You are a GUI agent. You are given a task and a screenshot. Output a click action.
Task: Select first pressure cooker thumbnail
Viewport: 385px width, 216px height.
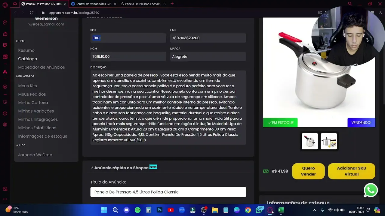point(310,141)
